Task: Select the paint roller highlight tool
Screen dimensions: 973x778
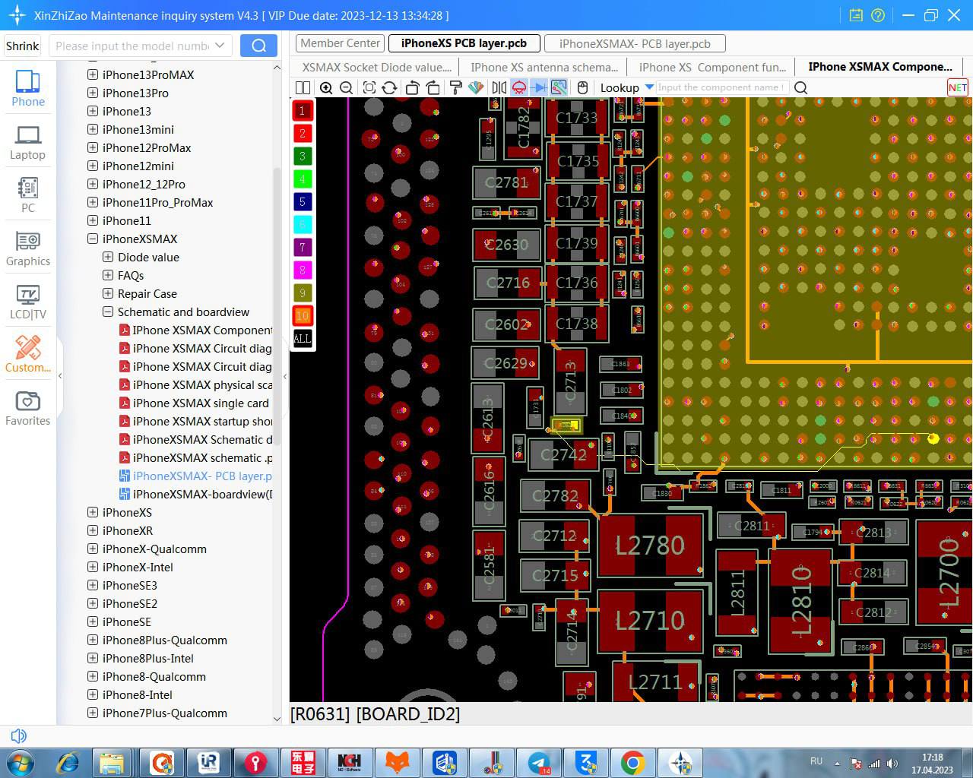Action: tap(456, 87)
